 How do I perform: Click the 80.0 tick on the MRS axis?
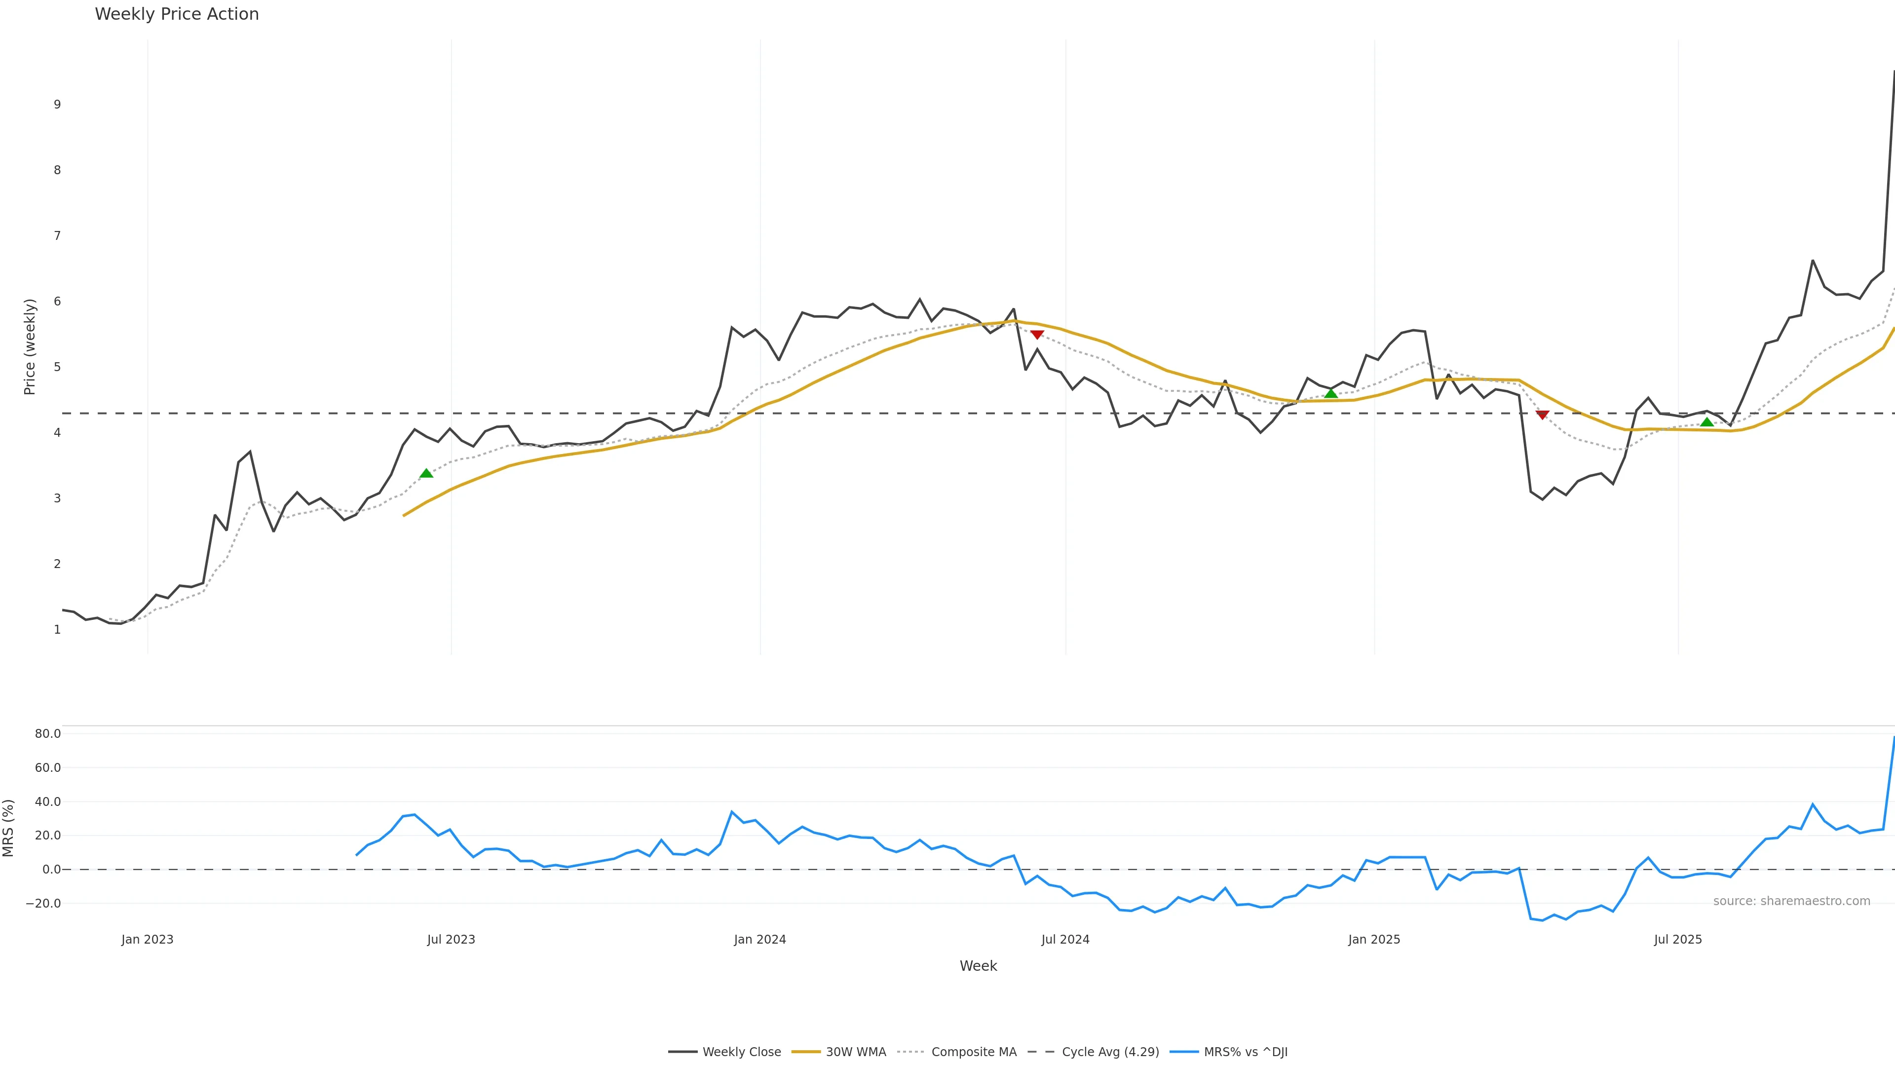[48, 733]
